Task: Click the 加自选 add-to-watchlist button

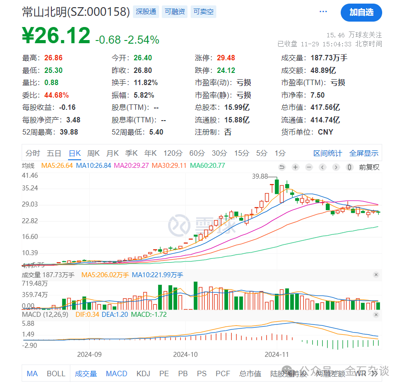Action: [361, 13]
